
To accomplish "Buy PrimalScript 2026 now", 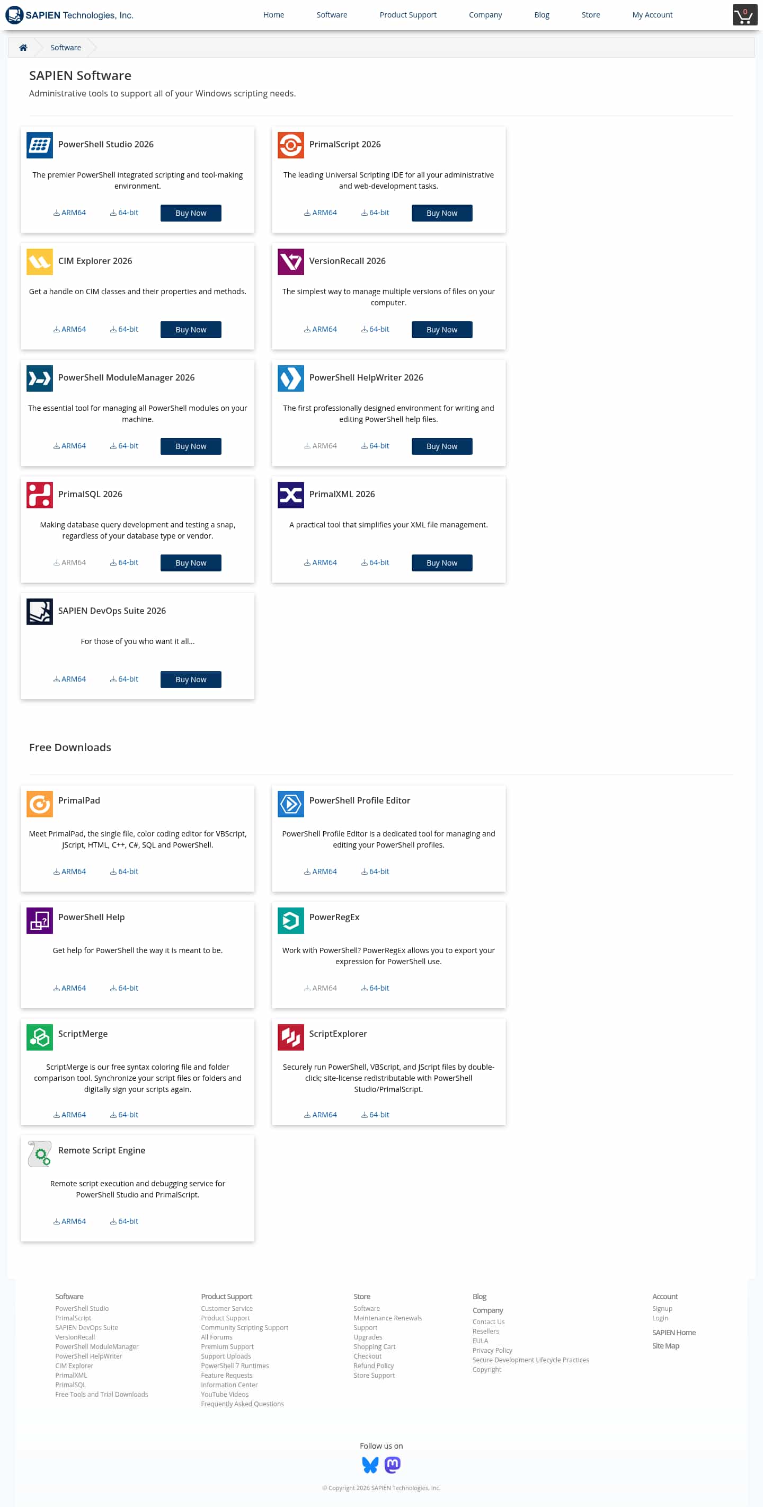I will (441, 213).
